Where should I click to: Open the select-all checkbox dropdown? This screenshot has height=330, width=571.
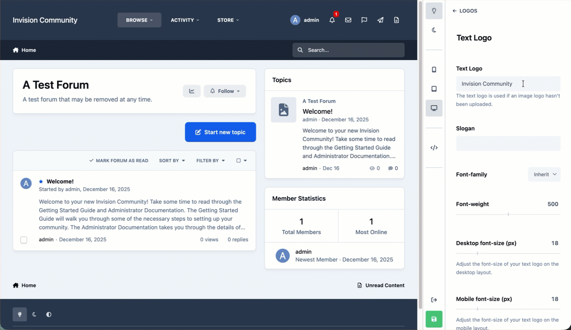click(x=241, y=161)
